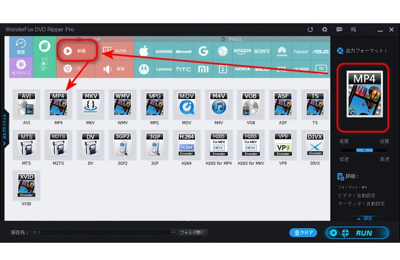Open Motorola device profiles

click(x=144, y=69)
